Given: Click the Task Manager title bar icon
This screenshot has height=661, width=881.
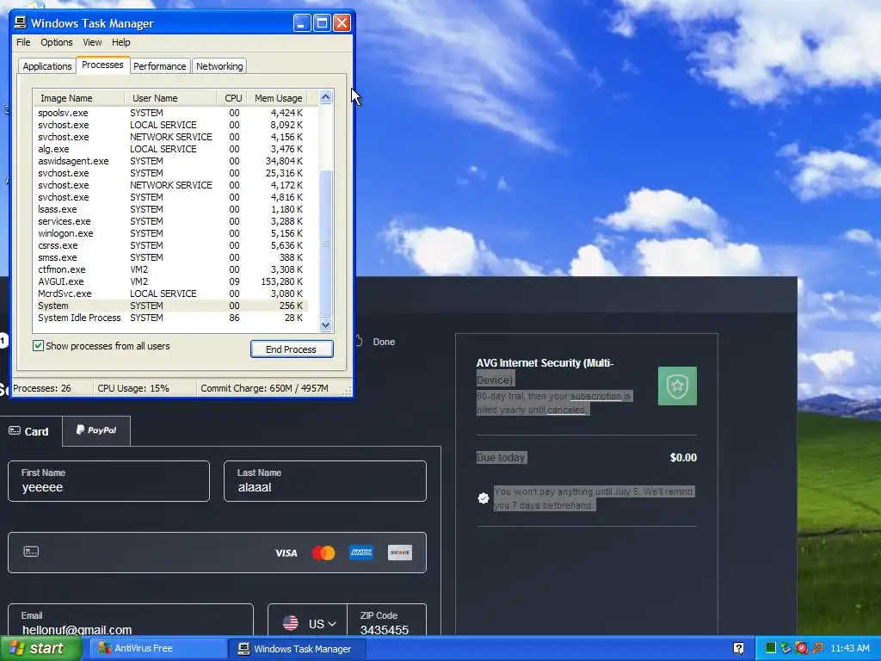Looking at the screenshot, I should 21,22.
